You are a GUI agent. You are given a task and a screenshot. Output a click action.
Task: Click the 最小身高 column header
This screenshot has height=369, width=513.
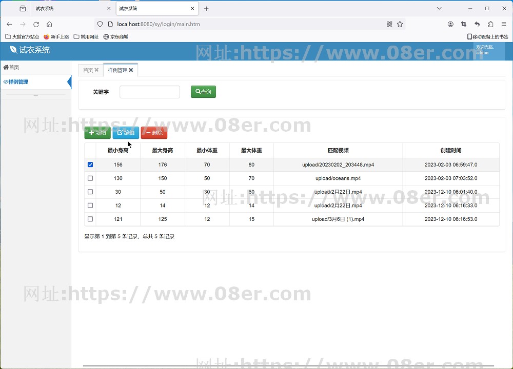click(118, 150)
